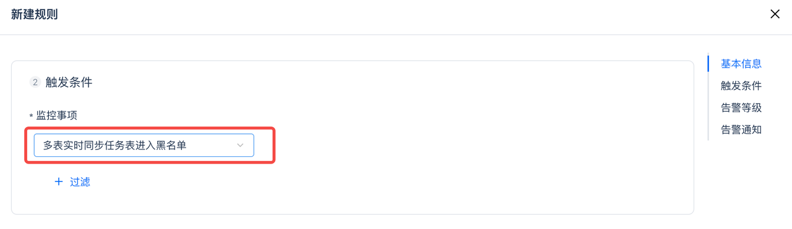Click the 监控事项 field label
The image size is (792, 229).
57,115
